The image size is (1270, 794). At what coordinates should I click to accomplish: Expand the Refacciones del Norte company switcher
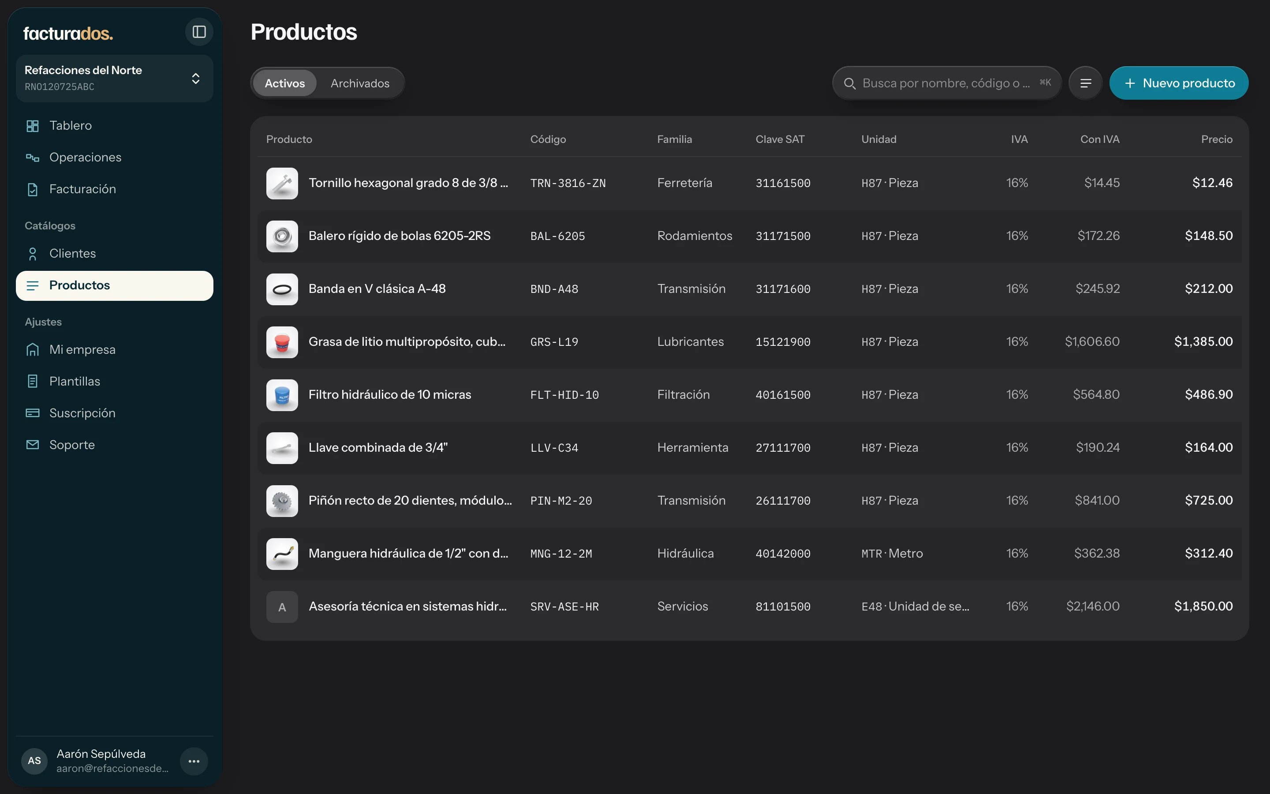114,78
